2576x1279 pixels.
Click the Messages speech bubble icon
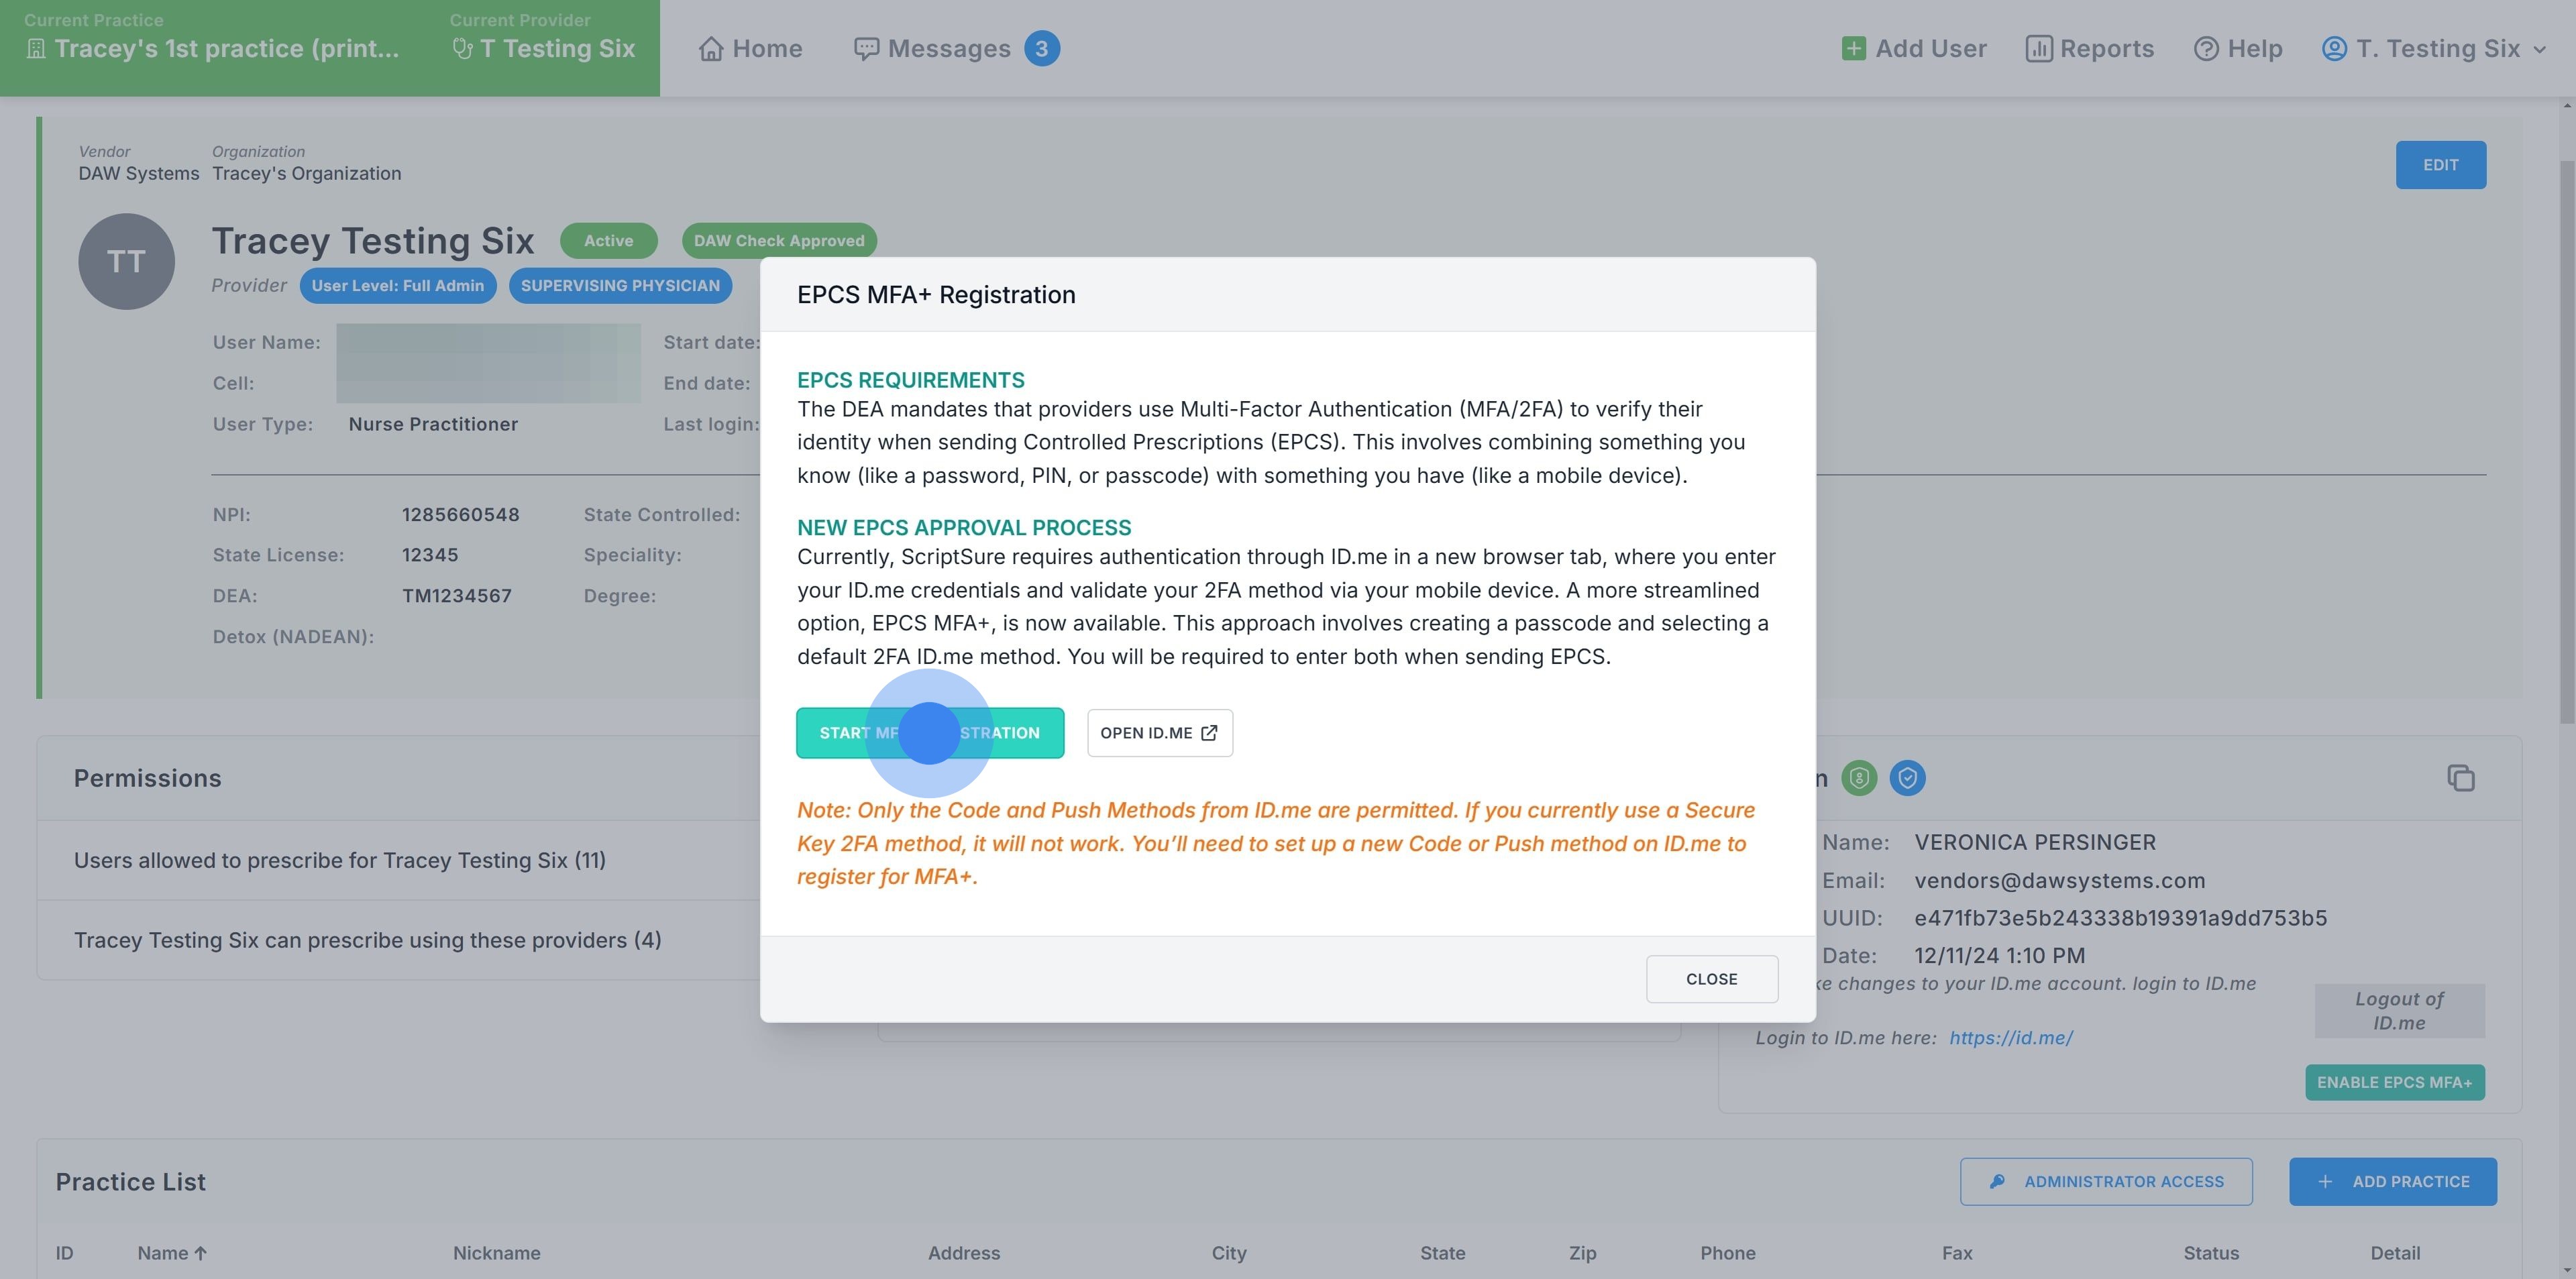point(866,49)
